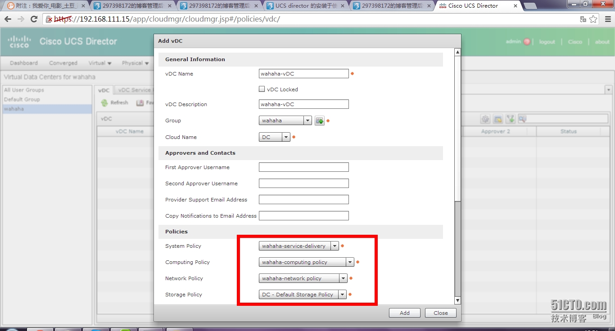Click the table search field

(x=564, y=119)
